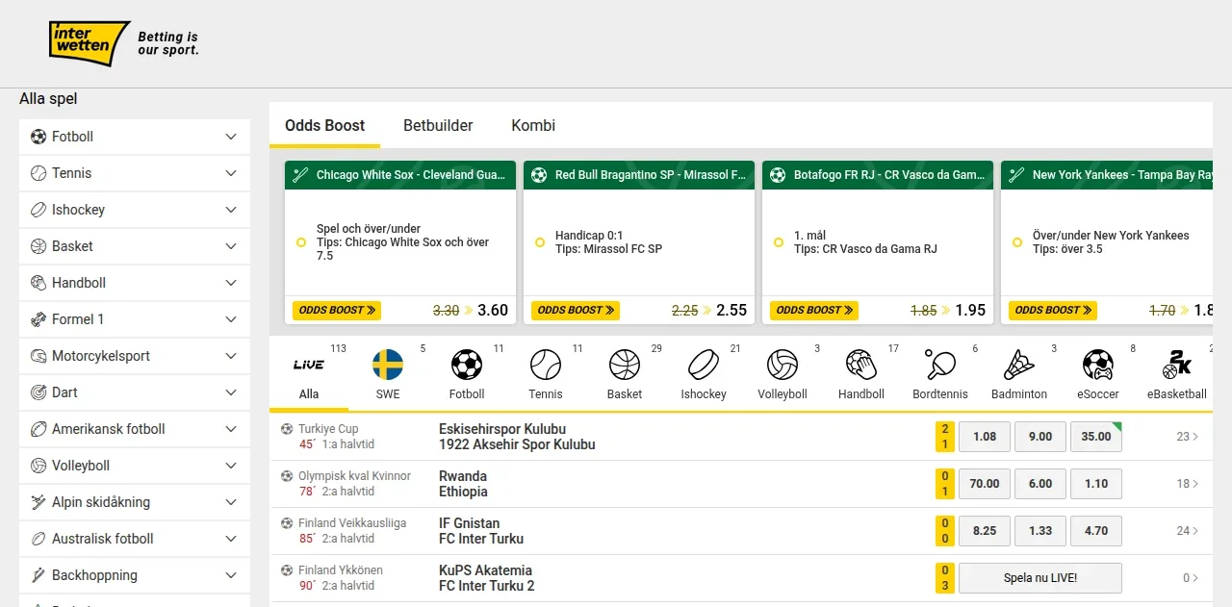
Task: Open the Red Bull Bragantino - Mirassol card header
Action: 639,175
